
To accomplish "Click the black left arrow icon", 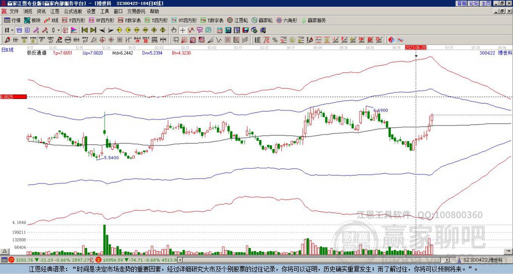I will (102, 30).
